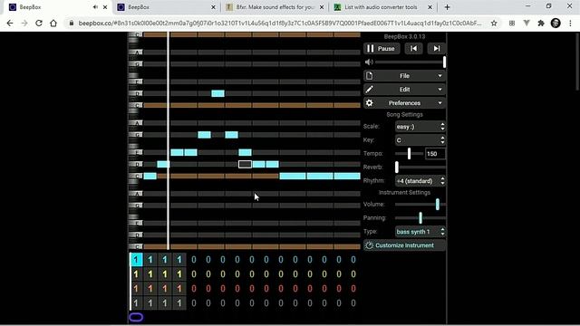
Task: Adjust the master volume slider
Action: tap(410, 62)
